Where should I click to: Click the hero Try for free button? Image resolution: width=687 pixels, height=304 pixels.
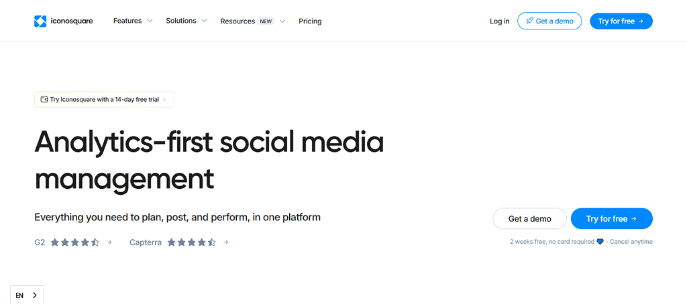(x=611, y=219)
